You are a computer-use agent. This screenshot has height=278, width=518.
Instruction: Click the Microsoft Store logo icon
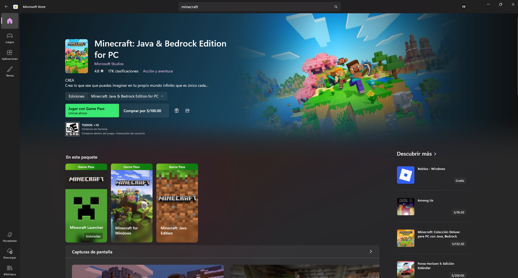[x=15, y=6]
